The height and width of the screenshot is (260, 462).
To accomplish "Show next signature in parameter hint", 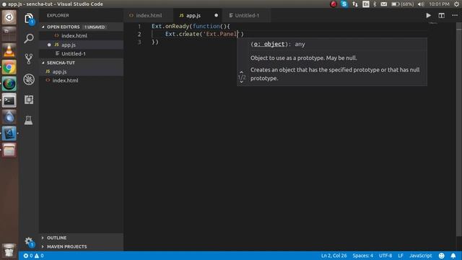I will click(241, 82).
